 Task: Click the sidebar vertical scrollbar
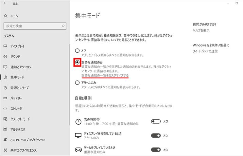(x=69, y=85)
